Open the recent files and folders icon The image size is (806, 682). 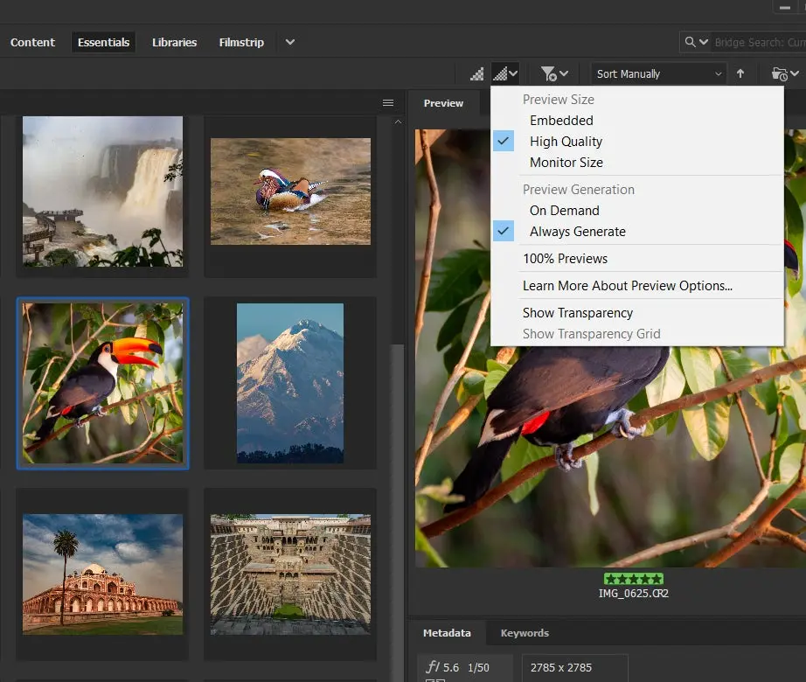(781, 73)
